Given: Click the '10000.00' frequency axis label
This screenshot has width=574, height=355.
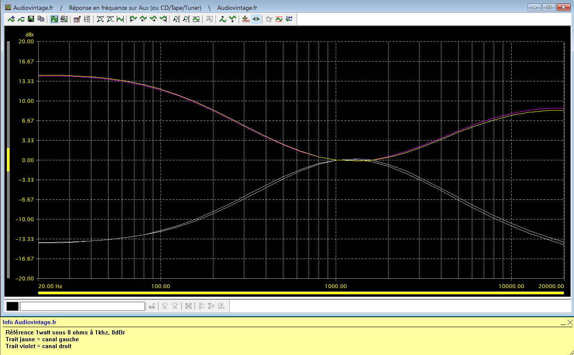Looking at the screenshot, I should [511, 286].
